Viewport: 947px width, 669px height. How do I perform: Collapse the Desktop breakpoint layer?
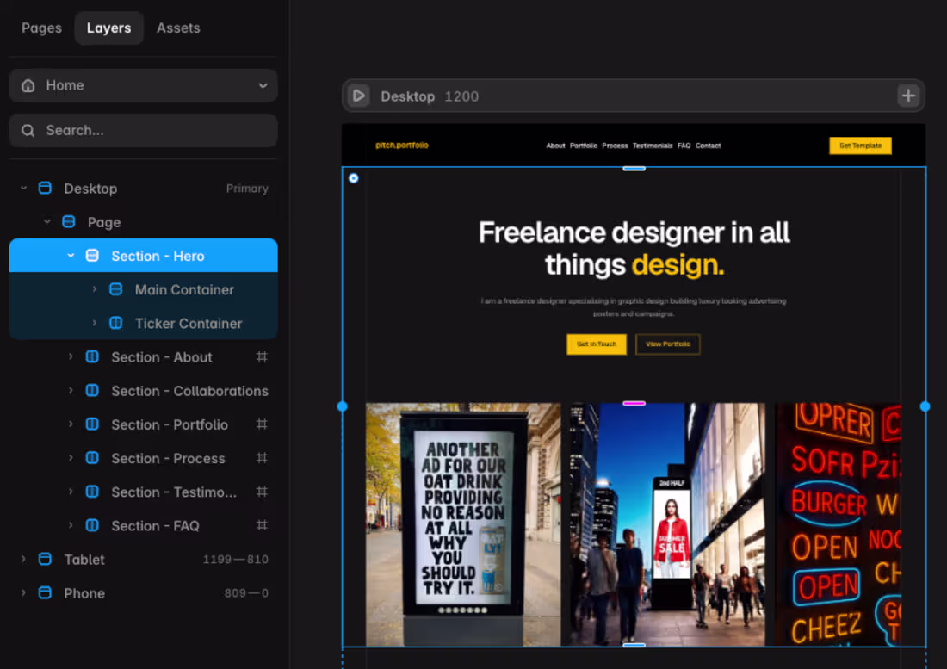coord(23,189)
